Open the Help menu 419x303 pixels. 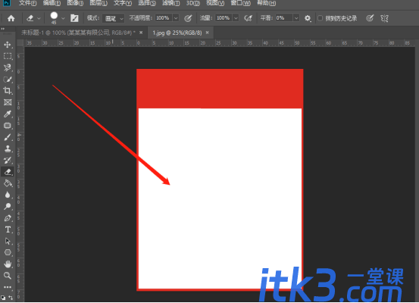[266, 3]
